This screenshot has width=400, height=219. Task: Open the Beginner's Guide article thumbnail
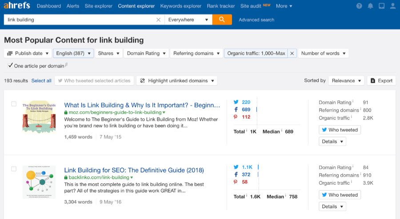tap(39, 117)
